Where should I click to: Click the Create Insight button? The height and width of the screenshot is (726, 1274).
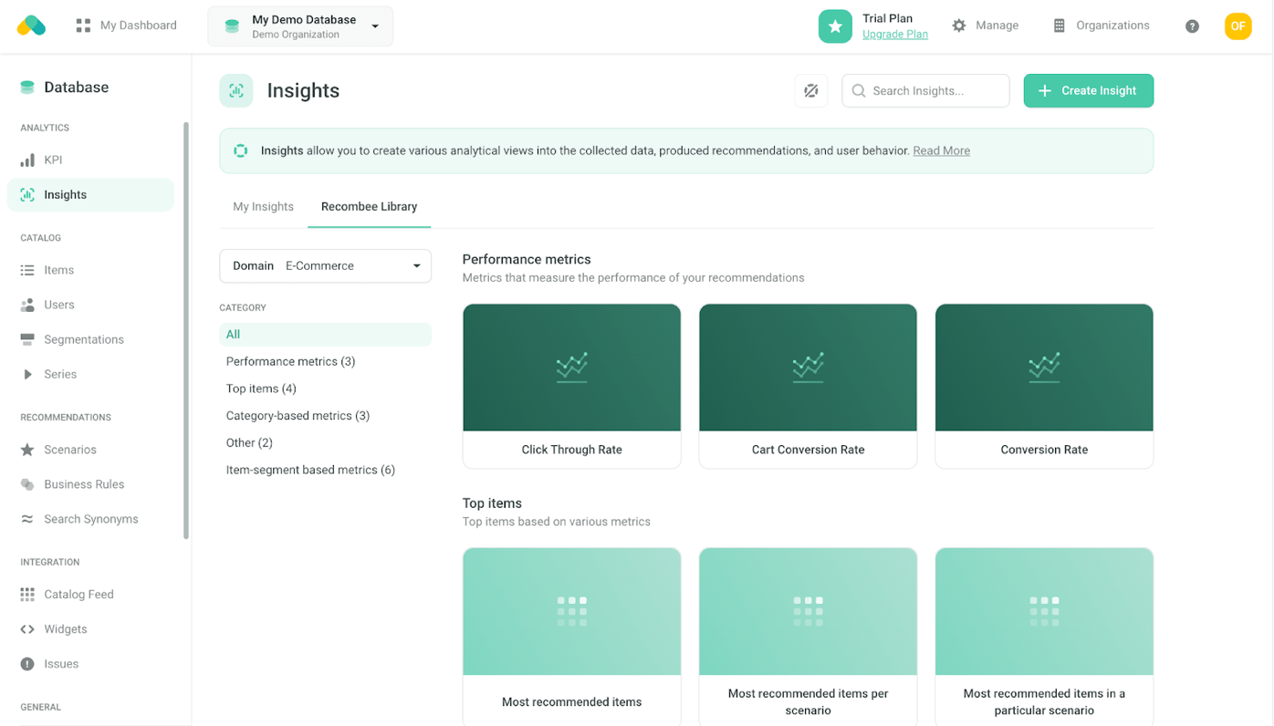point(1088,91)
